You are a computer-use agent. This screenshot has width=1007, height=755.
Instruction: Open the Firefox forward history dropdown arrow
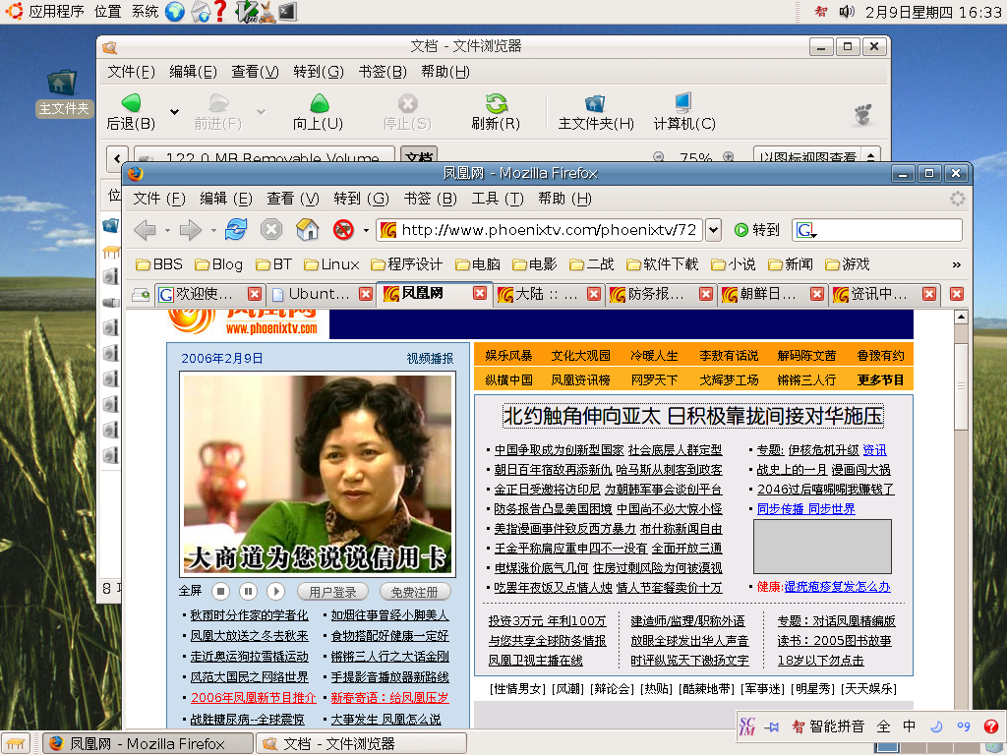click(x=213, y=230)
